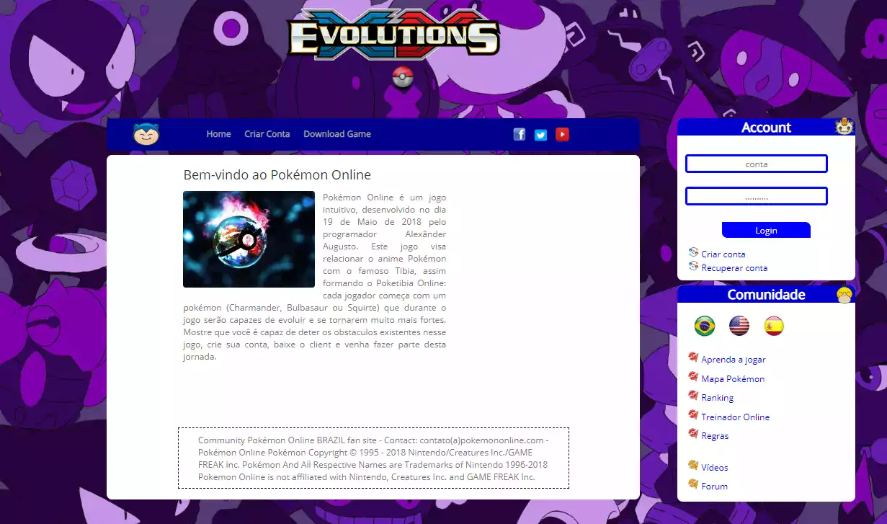Click the Comunidade panel header

pos(766,294)
